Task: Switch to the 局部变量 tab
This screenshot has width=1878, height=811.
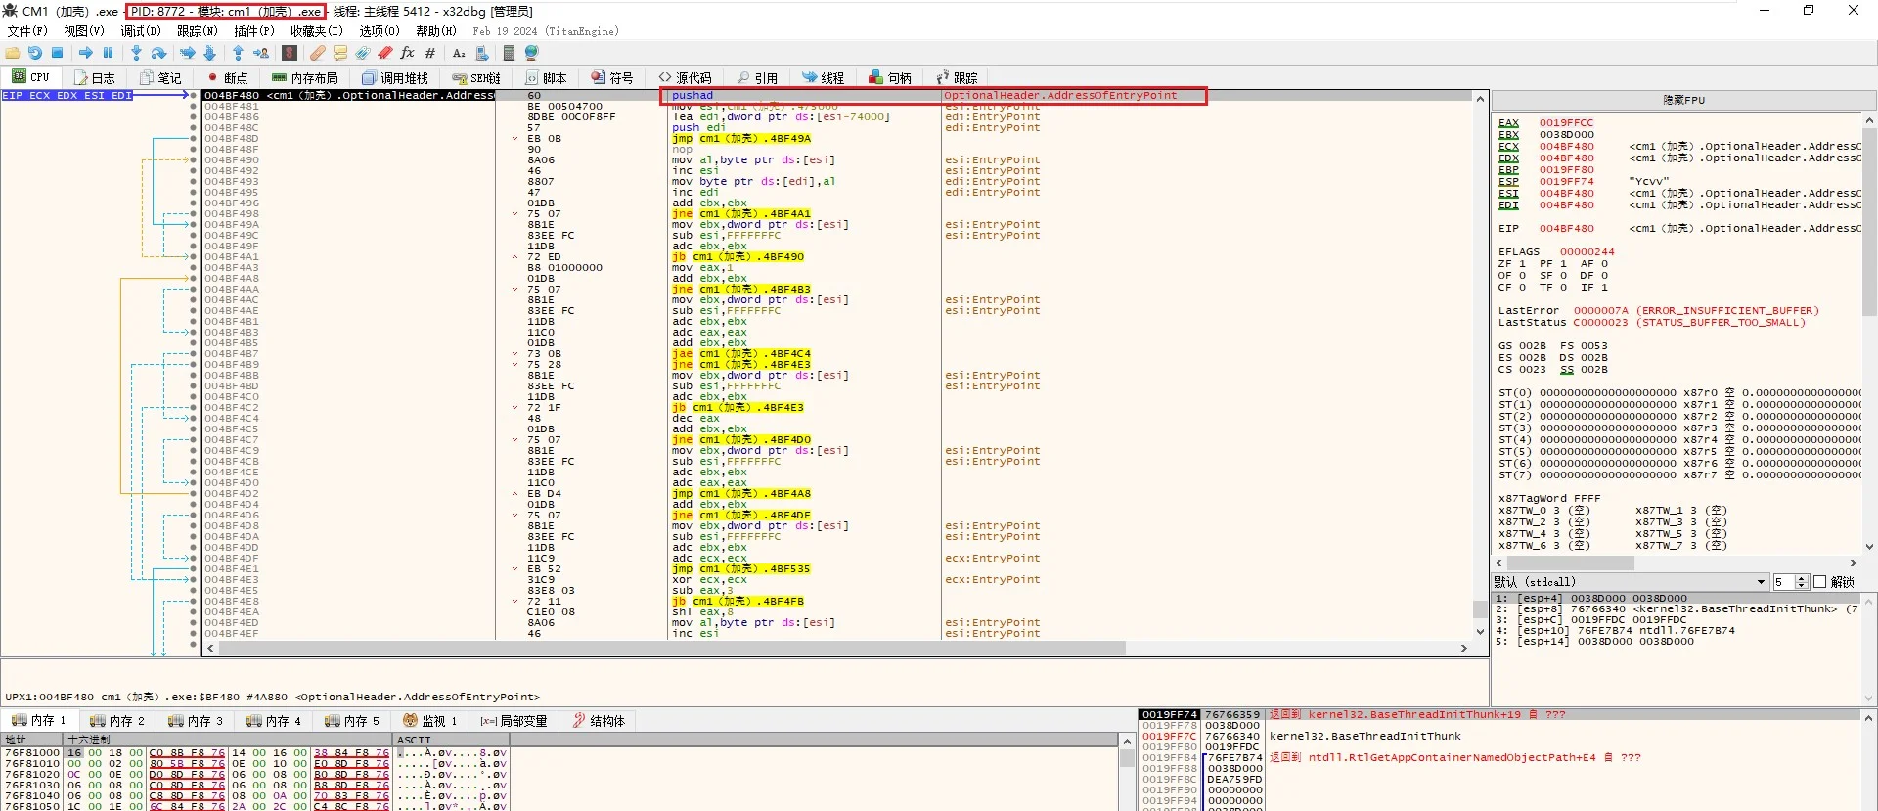Action: (514, 721)
